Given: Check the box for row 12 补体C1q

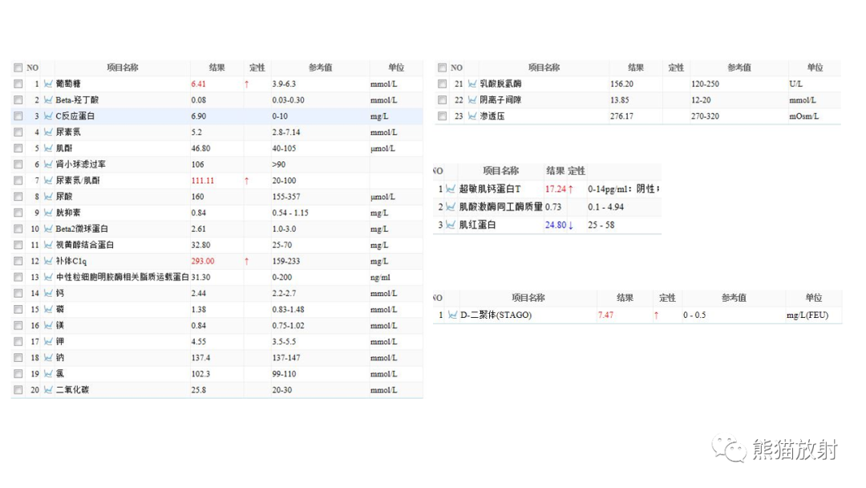Looking at the screenshot, I should pos(18,261).
